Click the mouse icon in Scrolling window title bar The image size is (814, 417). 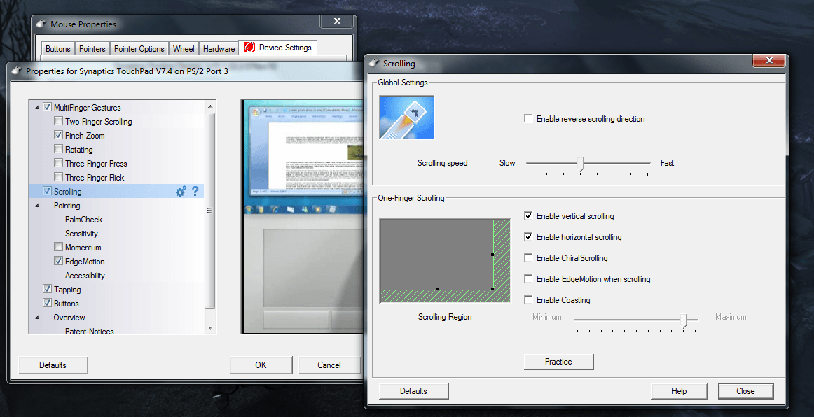(x=373, y=64)
